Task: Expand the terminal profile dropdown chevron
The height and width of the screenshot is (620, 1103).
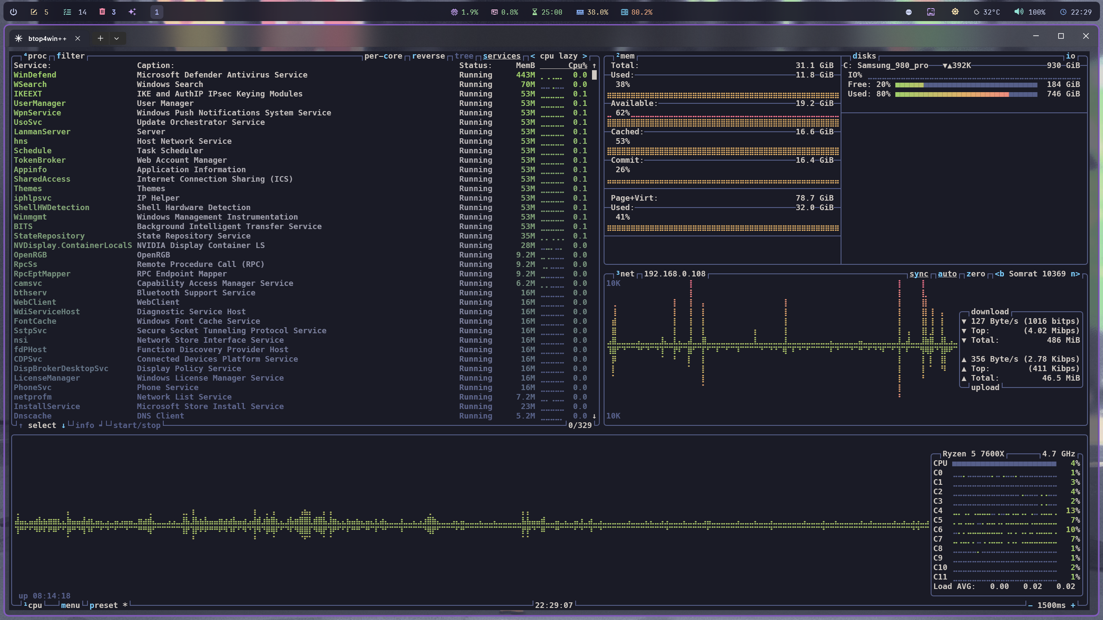Action: tap(116, 38)
